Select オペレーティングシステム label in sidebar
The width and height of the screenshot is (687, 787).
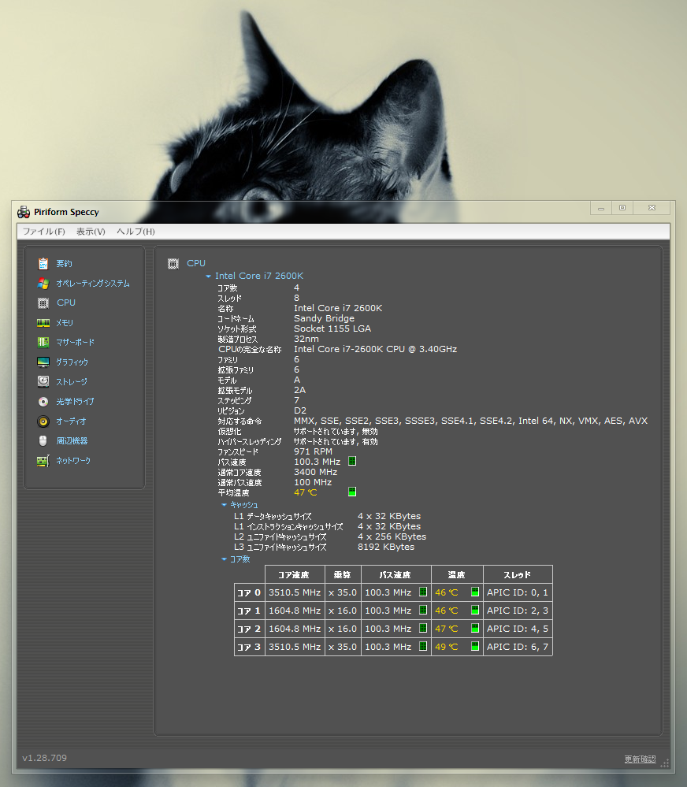93,284
